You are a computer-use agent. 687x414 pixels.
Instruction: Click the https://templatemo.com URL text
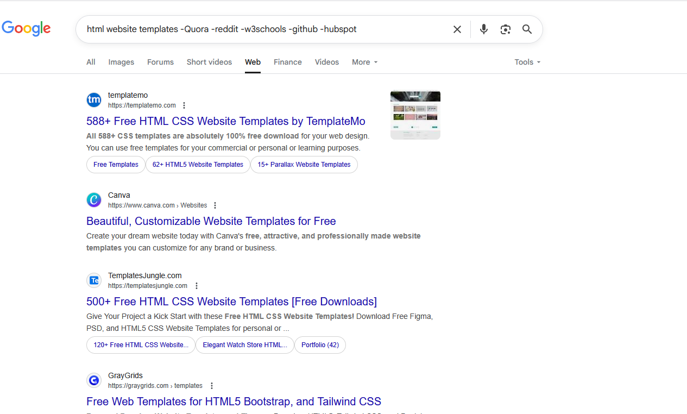tap(142, 105)
